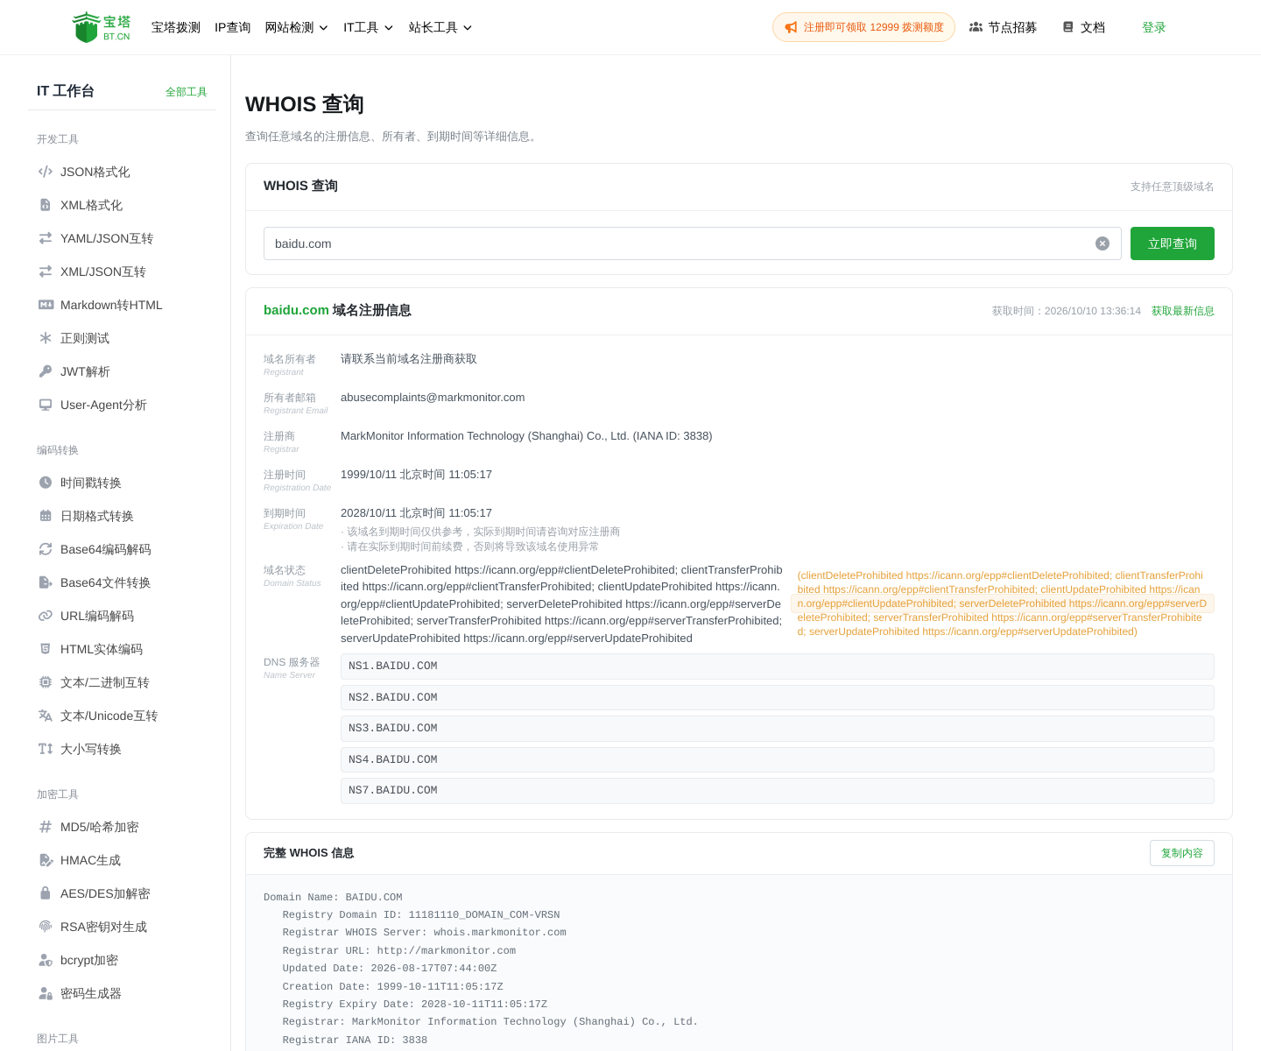The width and height of the screenshot is (1261, 1051).
Task: Open the MD5/哈希加密 hash icon
Action: coord(46,827)
